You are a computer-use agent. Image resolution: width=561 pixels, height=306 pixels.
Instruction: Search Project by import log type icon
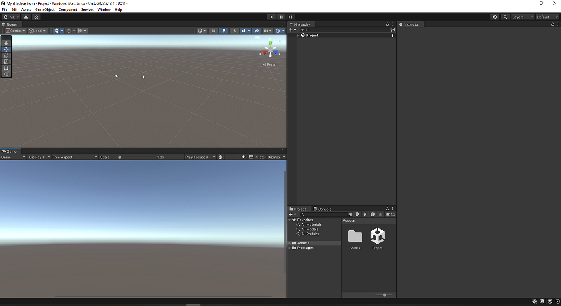pyautogui.click(x=373, y=214)
